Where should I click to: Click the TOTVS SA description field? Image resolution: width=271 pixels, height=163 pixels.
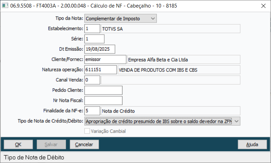click(170, 29)
